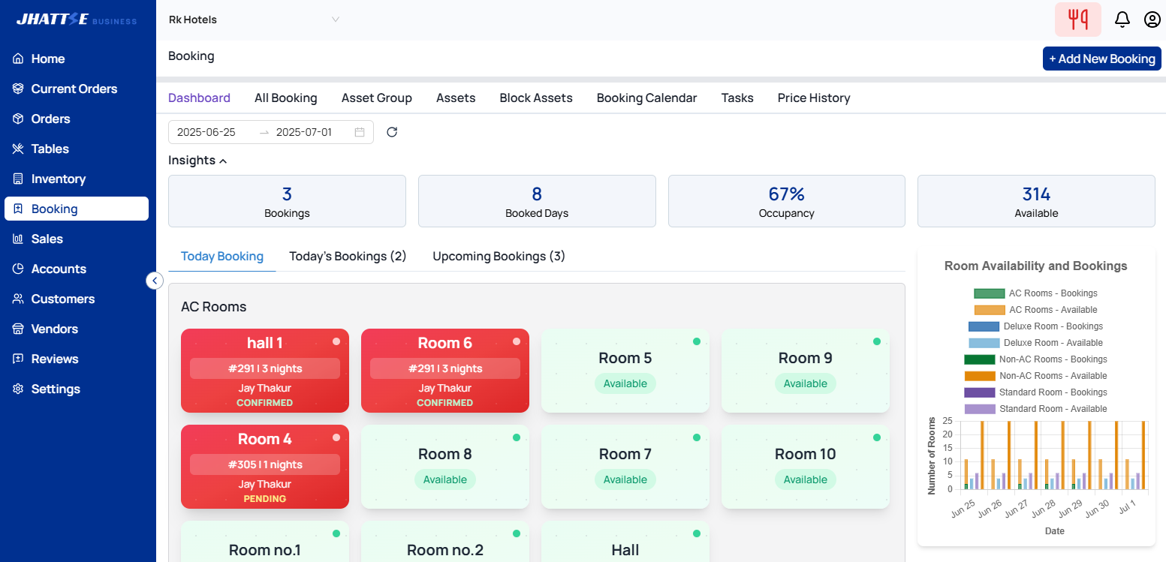Click the calendar icon in date range
The image size is (1166, 562).
point(360,132)
